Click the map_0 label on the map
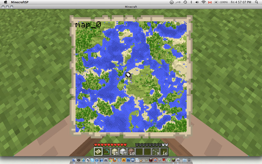Viewport: 262px width, 164px height. (88, 25)
